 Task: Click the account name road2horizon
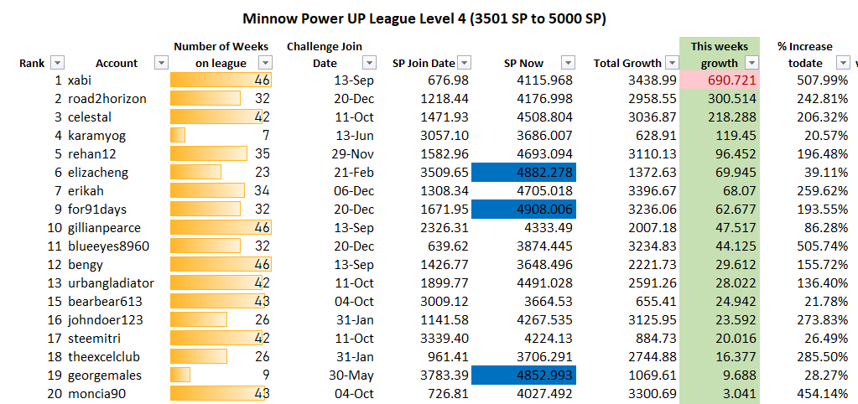click(107, 99)
